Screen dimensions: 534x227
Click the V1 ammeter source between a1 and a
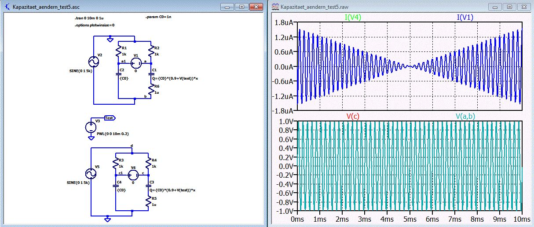pyautogui.click(x=135, y=63)
